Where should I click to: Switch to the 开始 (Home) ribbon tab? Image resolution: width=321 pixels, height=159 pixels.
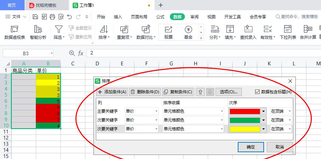101,17
